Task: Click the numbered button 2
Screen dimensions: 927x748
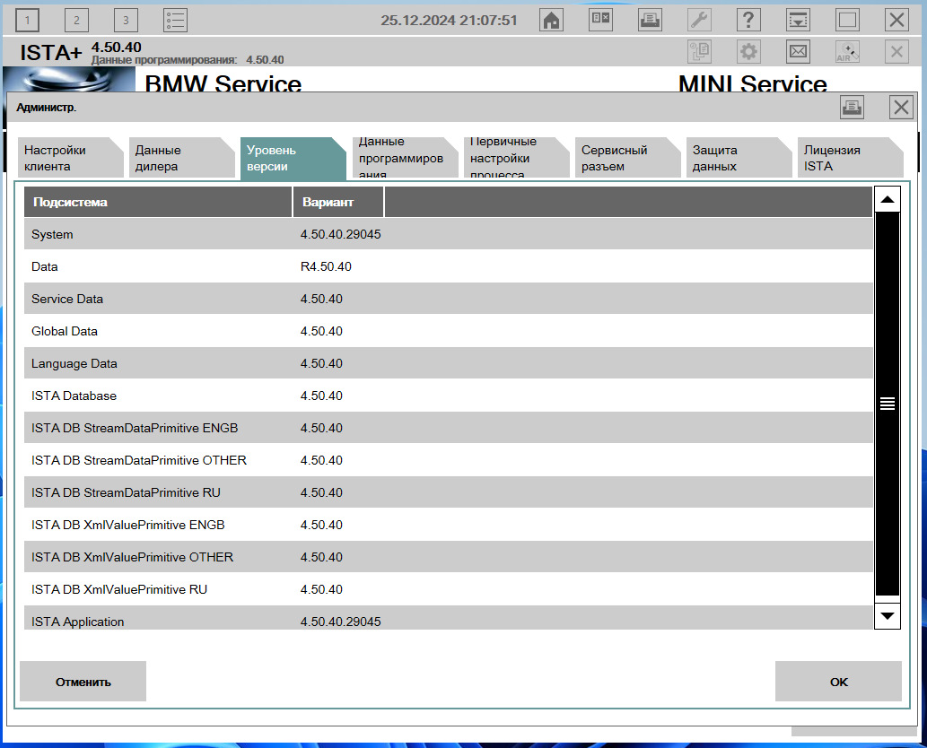Action: coord(77,20)
